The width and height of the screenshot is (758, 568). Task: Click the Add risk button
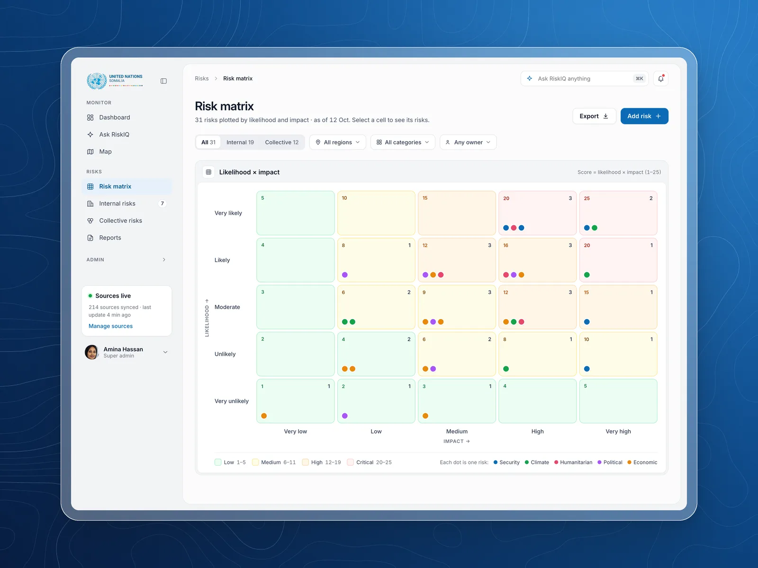644,116
